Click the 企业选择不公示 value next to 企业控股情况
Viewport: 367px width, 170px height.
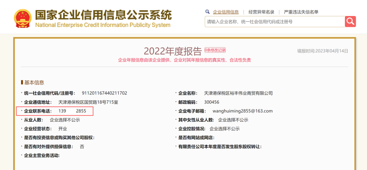click(225, 129)
